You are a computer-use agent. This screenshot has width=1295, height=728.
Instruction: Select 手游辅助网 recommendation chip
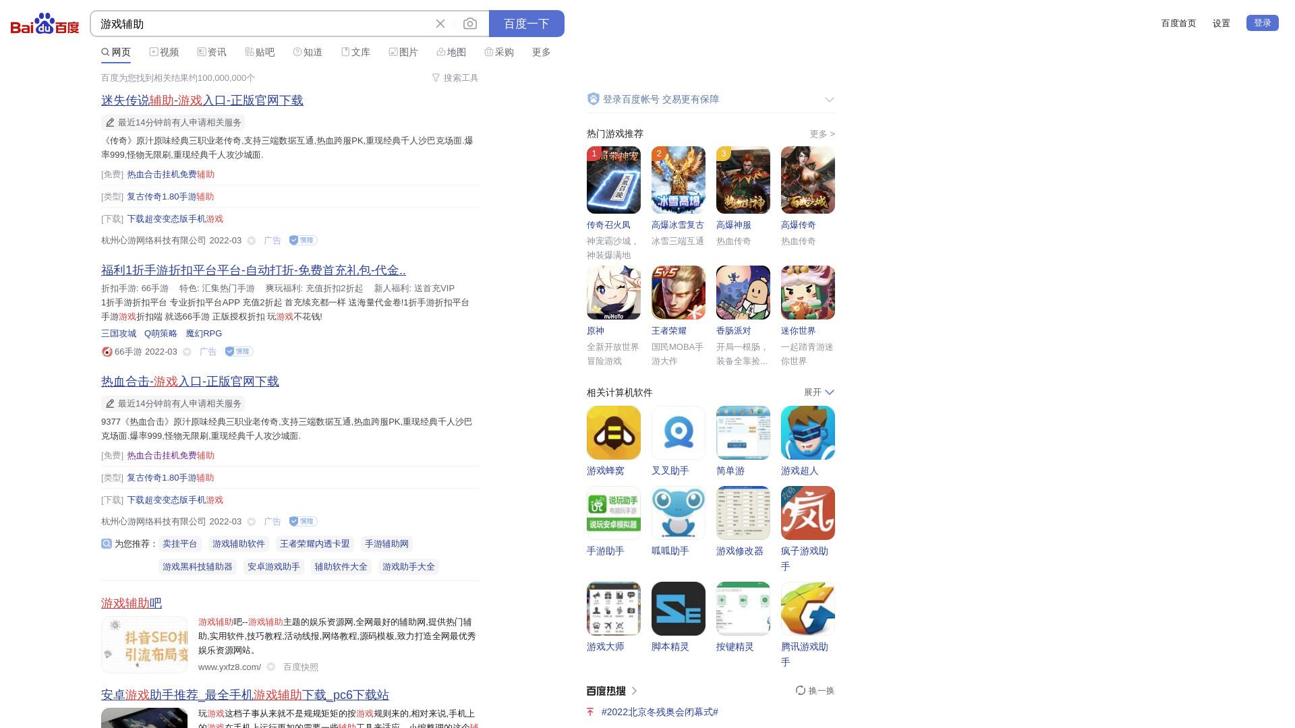coord(386,544)
